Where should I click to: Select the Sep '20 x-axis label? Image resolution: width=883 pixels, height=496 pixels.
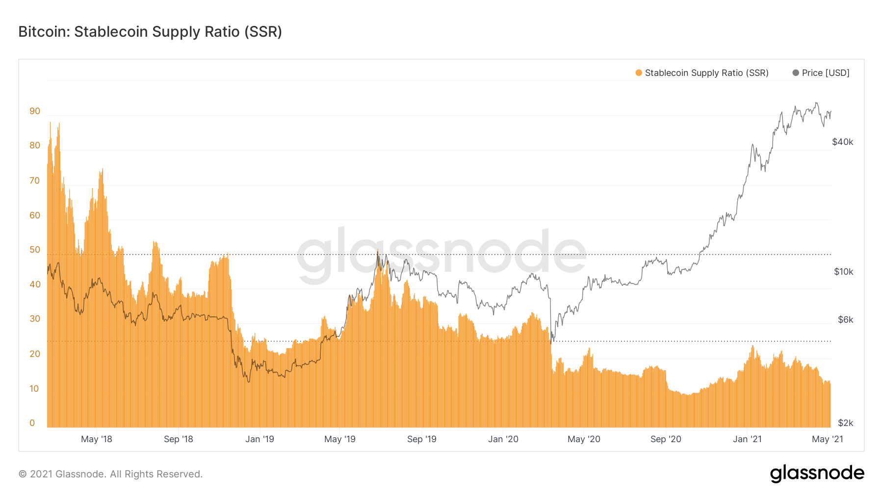point(666,439)
